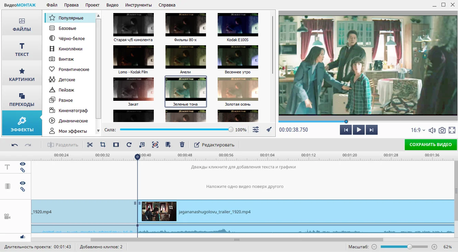The image size is (458, 252).
Task: Open the Справка menu
Action: (x=167, y=5)
